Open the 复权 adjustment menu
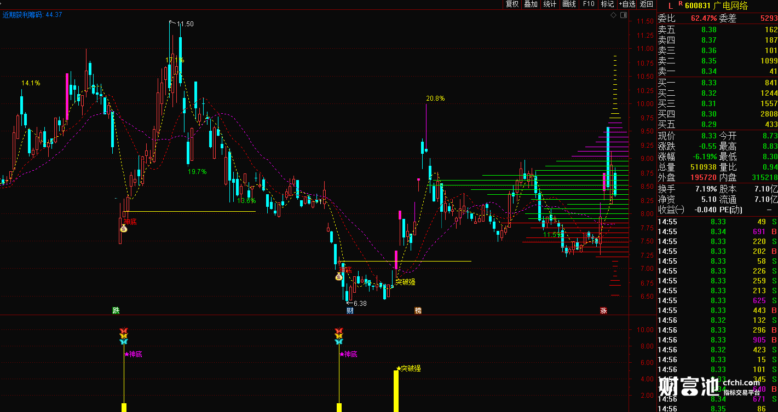The height and width of the screenshot is (412, 778). (x=512, y=4)
